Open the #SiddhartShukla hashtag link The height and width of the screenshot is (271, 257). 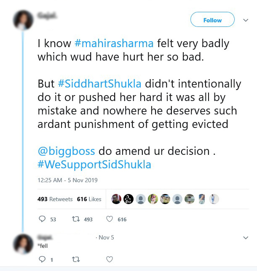click(x=100, y=84)
